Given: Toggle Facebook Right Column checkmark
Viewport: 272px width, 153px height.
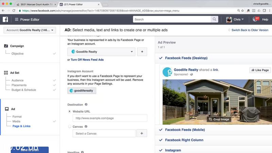Looking at the screenshot, I should click(160, 140).
